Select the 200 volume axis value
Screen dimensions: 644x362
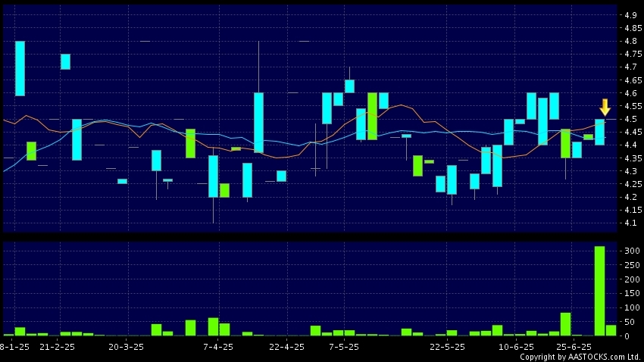(x=632, y=279)
